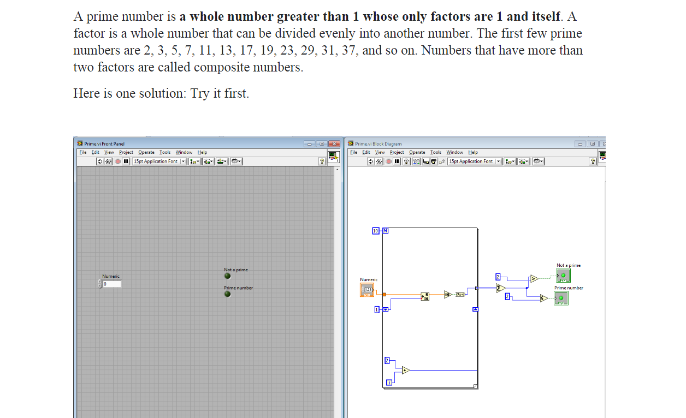Click the Resize Objects toolbar button
The height and width of the screenshot is (418, 686).
click(222, 161)
